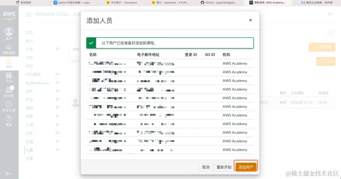This screenshot has height=179, width=341.
Task: Open 设置 in course navigation
Action: pos(29,159)
